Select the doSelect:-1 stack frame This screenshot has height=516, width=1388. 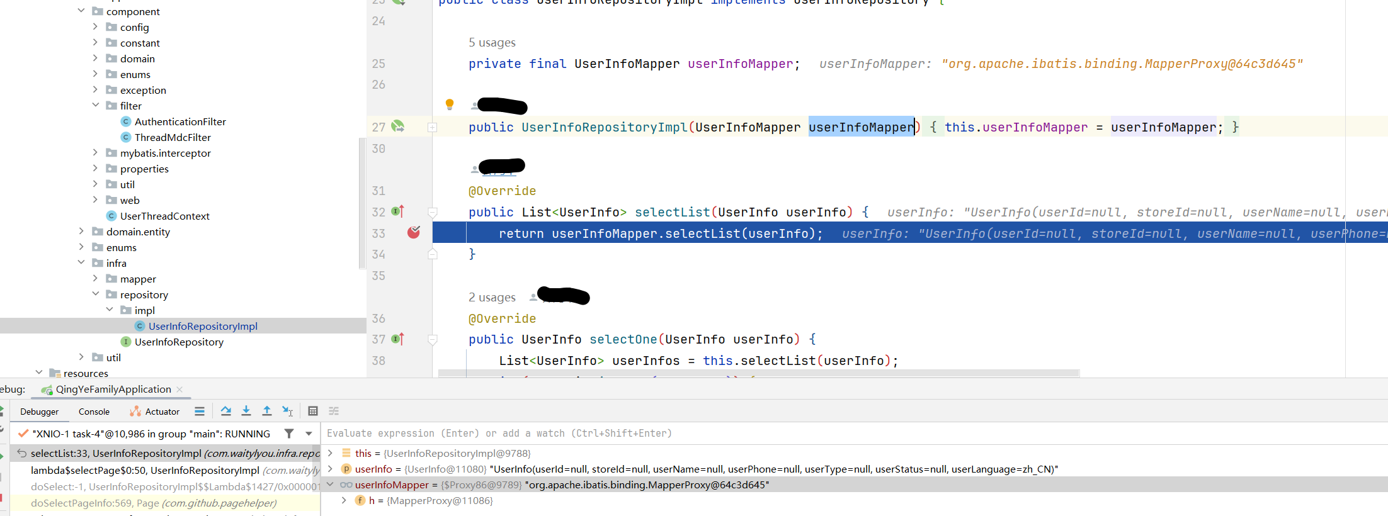166,486
